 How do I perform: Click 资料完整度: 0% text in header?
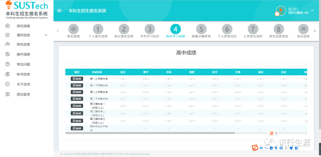pyautogui.click(x=298, y=13)
